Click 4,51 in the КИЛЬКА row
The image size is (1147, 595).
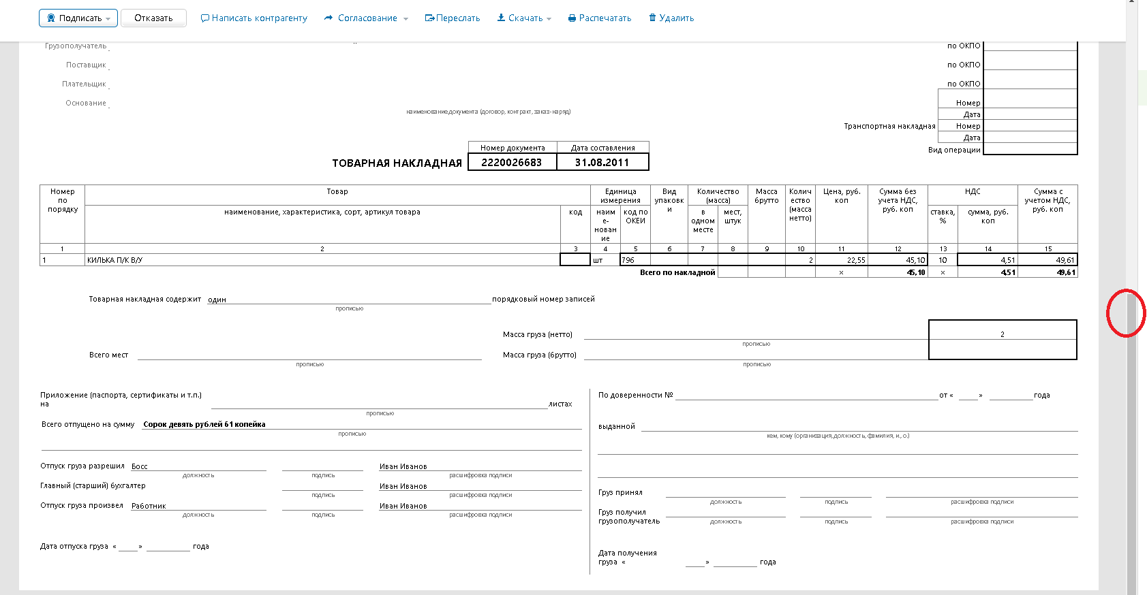1008,260
